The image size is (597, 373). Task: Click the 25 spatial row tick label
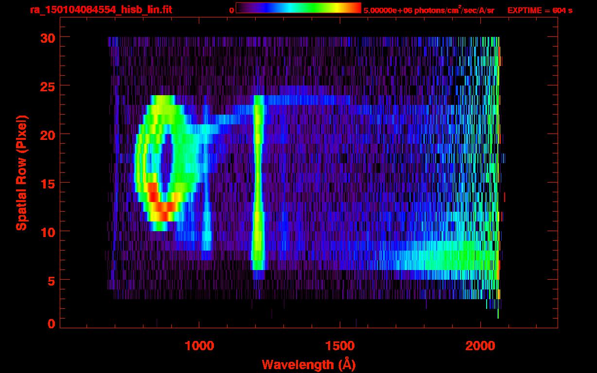(47, 86)
